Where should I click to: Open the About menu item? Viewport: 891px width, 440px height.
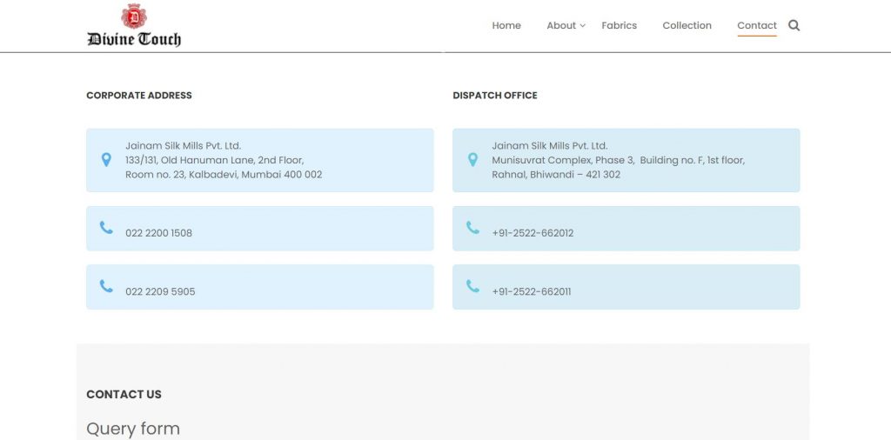[x=561, y=25]
